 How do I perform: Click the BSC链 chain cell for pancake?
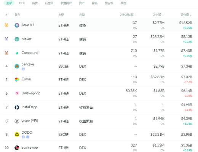tap(64, 66)
